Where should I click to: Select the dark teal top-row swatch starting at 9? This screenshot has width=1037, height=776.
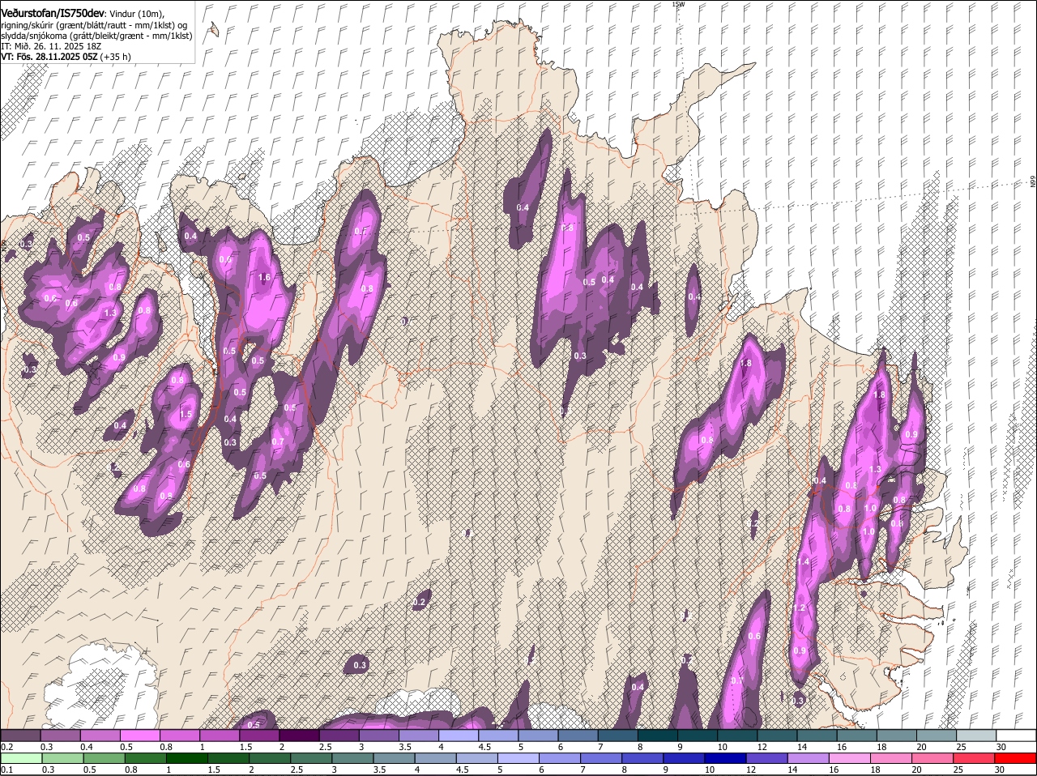point(698,735)
